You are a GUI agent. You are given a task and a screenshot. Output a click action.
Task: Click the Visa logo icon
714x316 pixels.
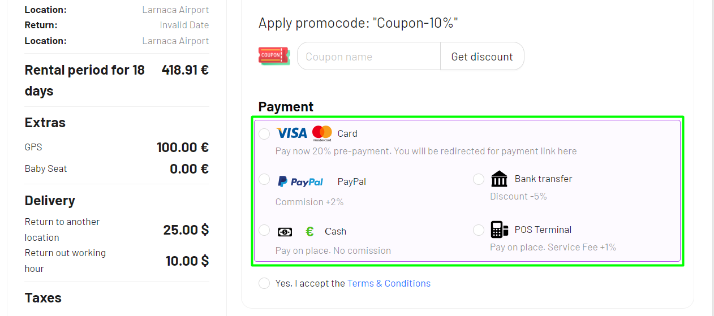[291, 133]
